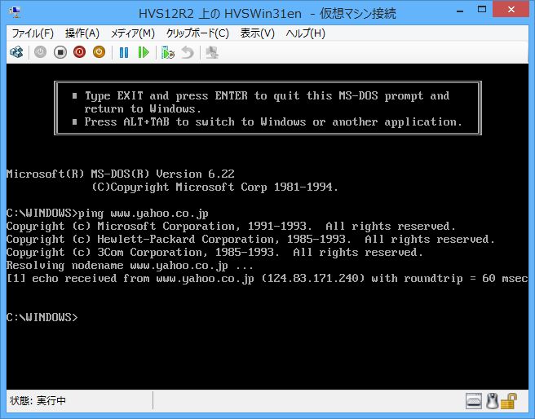Click the Revert undo arrow icon
535x419 pixels.
coord(188,52)
